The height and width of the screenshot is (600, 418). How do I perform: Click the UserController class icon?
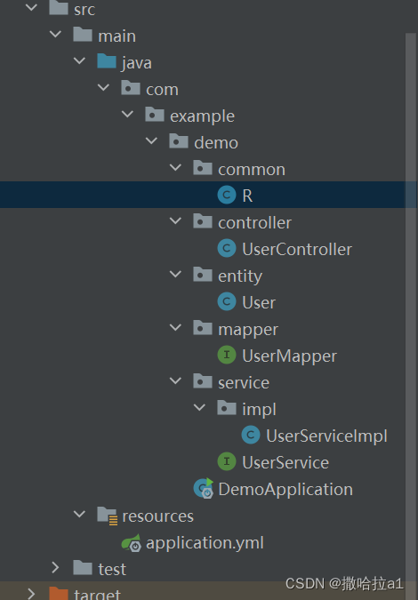tap(227, 248)
